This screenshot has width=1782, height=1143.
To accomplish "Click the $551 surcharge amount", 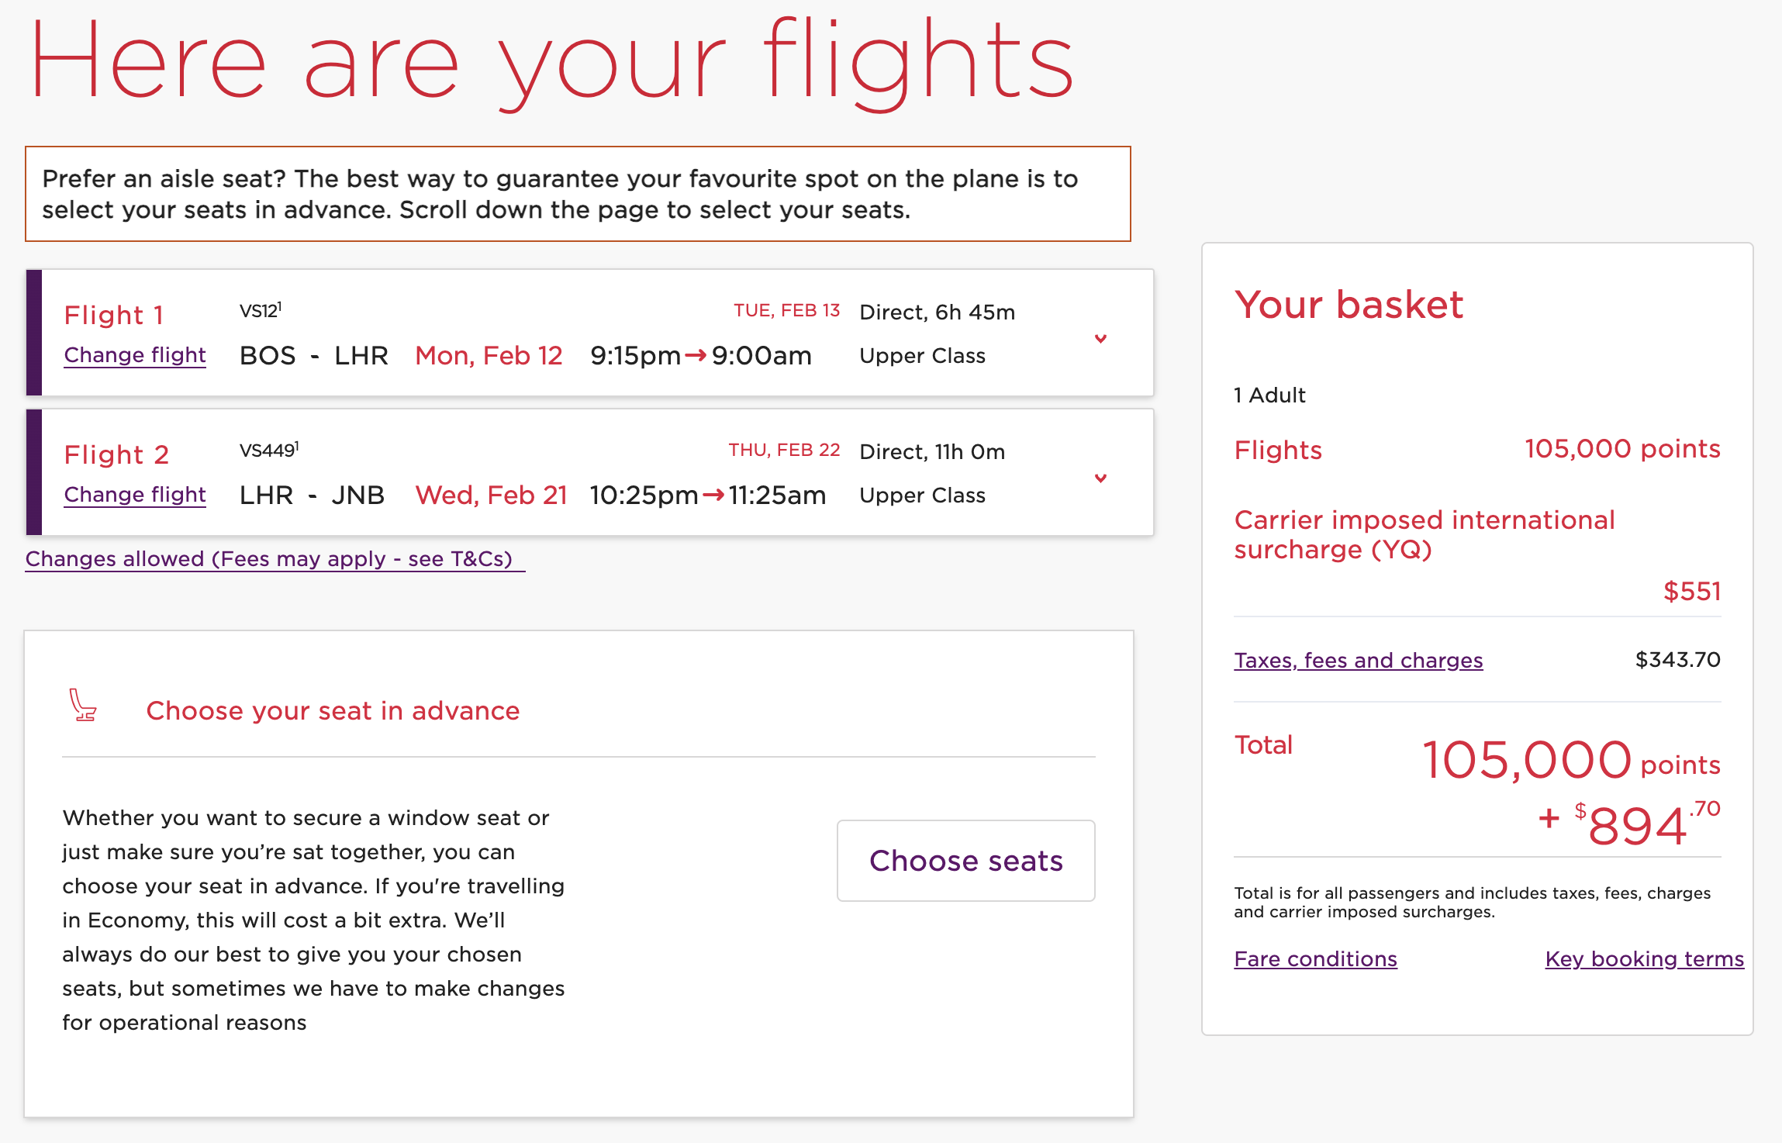I will coord(1692,592).
